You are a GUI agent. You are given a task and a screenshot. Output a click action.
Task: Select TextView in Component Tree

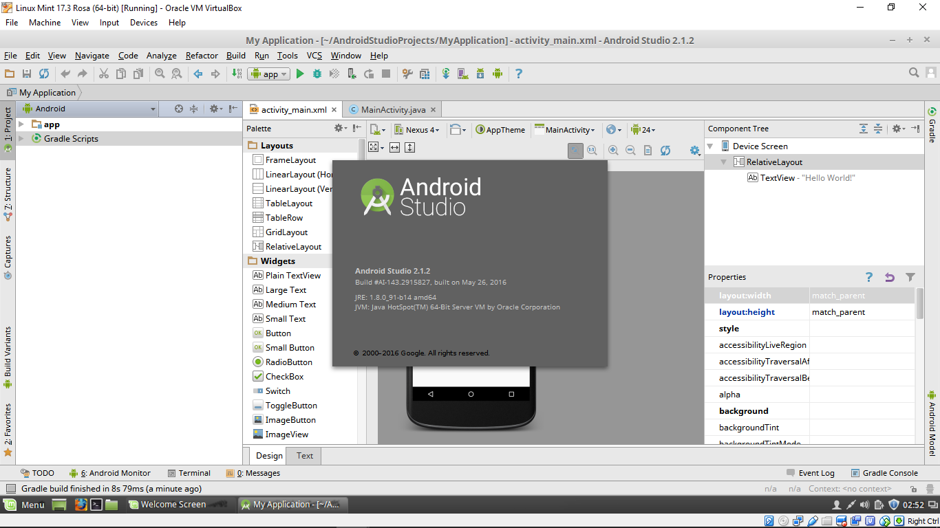pyautogui.click(x=801, y=178)
